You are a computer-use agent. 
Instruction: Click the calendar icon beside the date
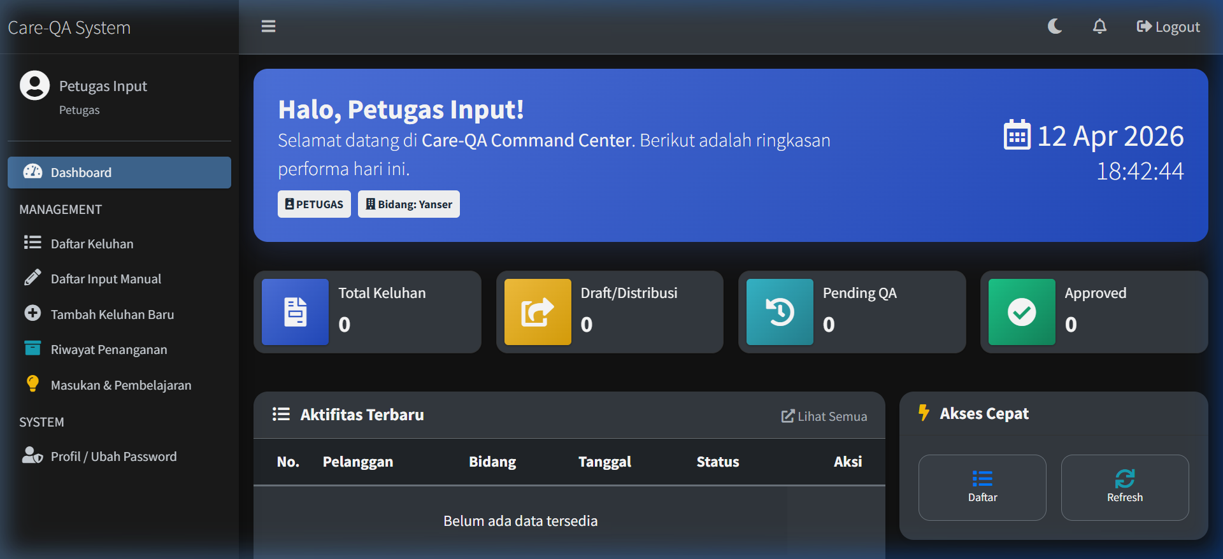point(1017,135)
